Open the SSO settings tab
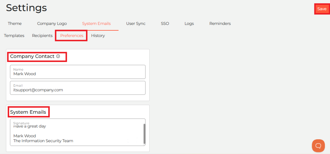 (165, 24)
